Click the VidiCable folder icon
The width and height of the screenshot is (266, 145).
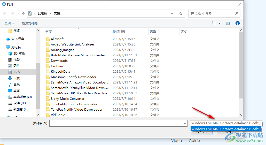[48, 115]
